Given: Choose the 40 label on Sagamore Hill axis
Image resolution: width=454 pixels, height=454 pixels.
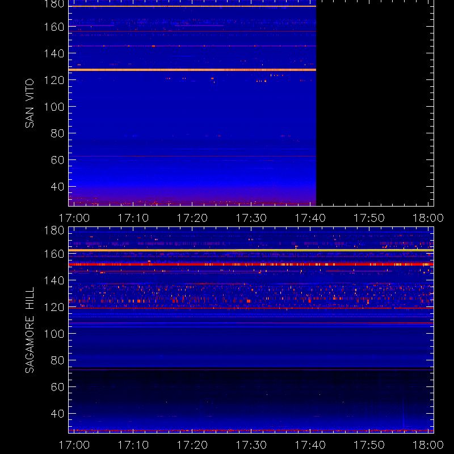Looking at the screenshot, I should [x=58, y=414].
